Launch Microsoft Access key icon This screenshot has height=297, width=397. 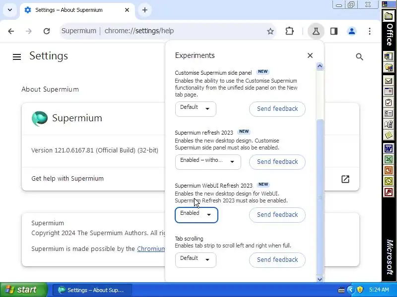point(389,192)
